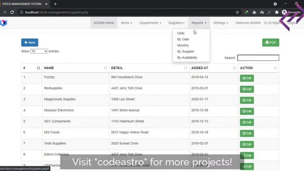Select By Supplier report
The image size is (304, 171).
point(186,51)
